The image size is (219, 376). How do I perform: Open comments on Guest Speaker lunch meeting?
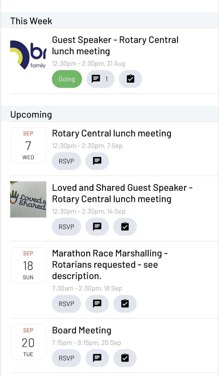coord(100,79)
